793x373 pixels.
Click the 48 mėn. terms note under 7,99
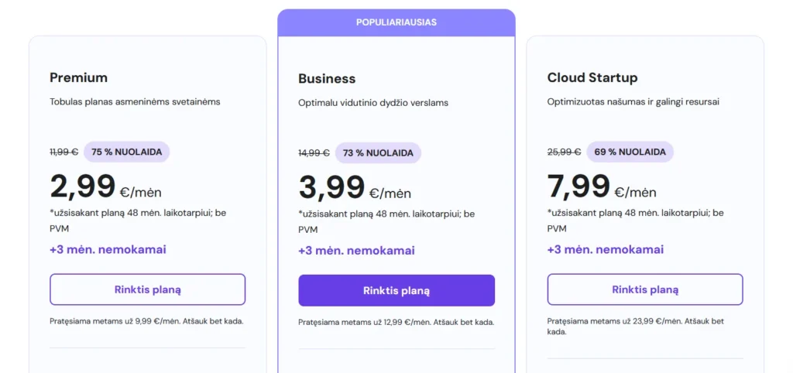tap(636, 221)
